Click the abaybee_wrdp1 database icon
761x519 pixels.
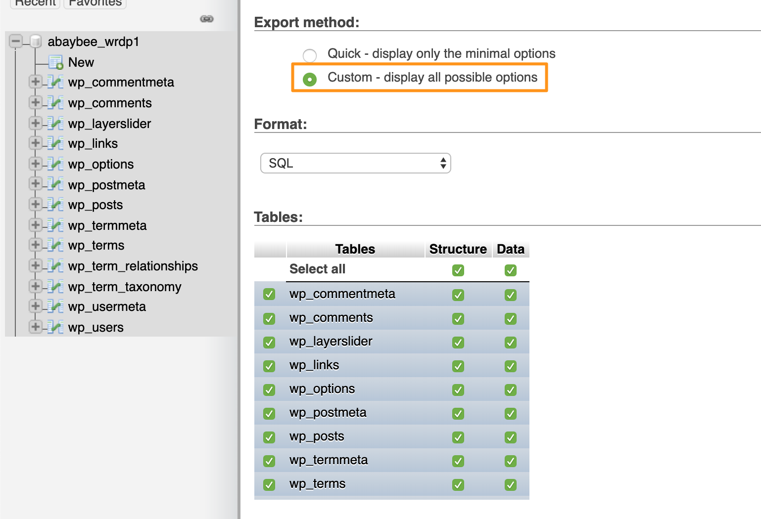click(36, 42)
